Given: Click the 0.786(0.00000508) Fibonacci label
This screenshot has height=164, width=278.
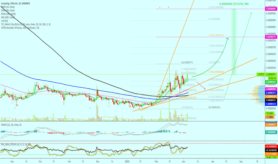Looking at the screenshot, I should tap(216, 72).
